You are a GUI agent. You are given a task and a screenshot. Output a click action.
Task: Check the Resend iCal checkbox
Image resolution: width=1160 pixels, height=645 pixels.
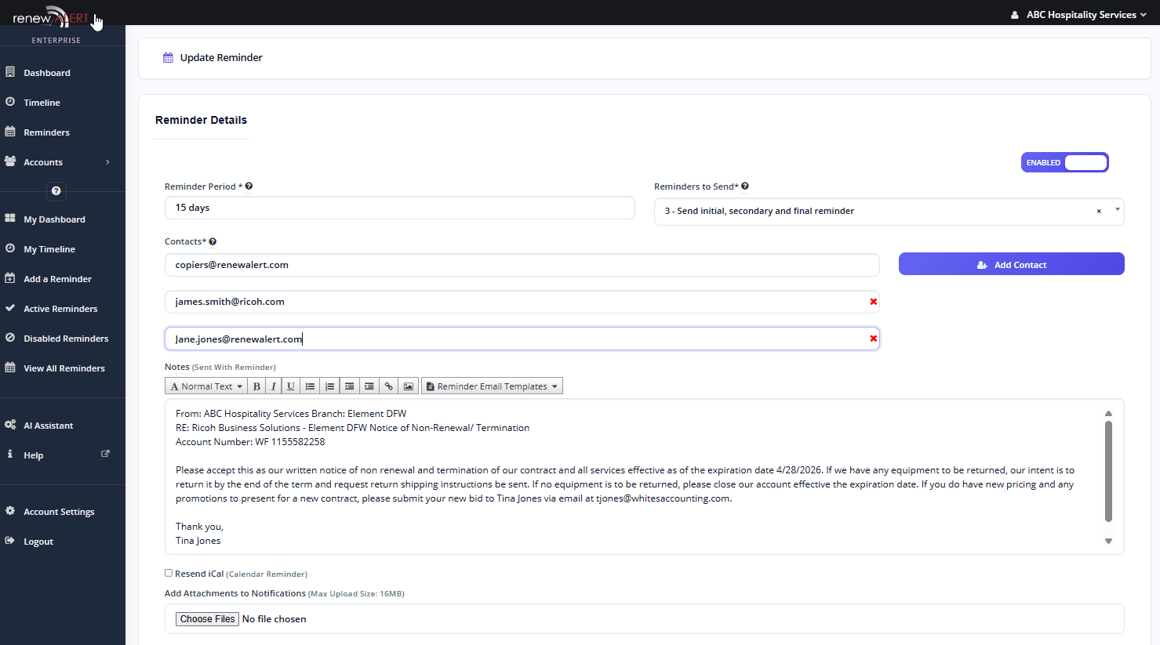tap(169, 573)
